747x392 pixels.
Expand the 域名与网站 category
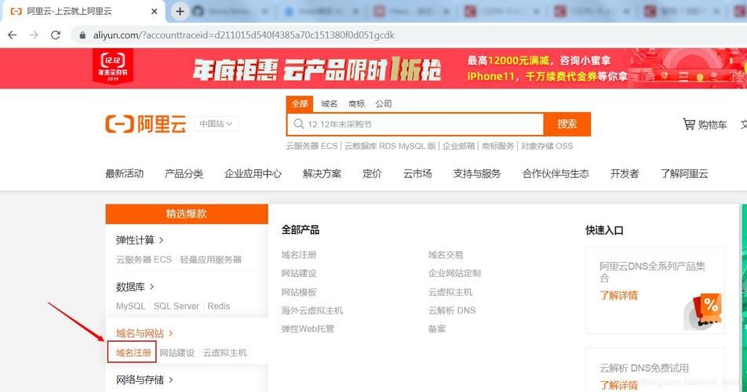(x=144, y=333)
